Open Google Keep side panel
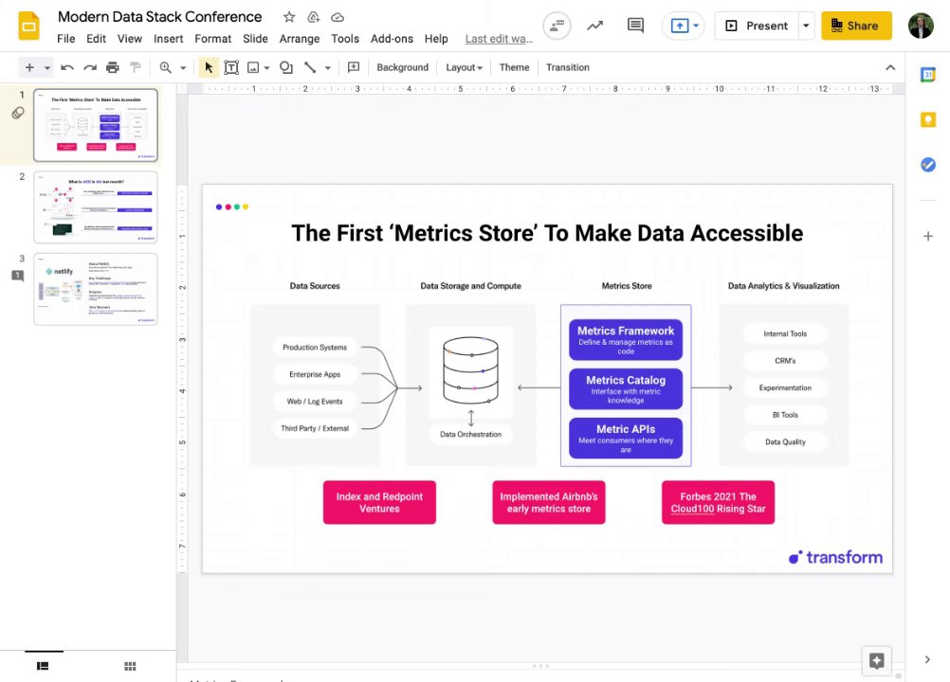This screenshot has width=950, height=682. click(x=927, y=119)
